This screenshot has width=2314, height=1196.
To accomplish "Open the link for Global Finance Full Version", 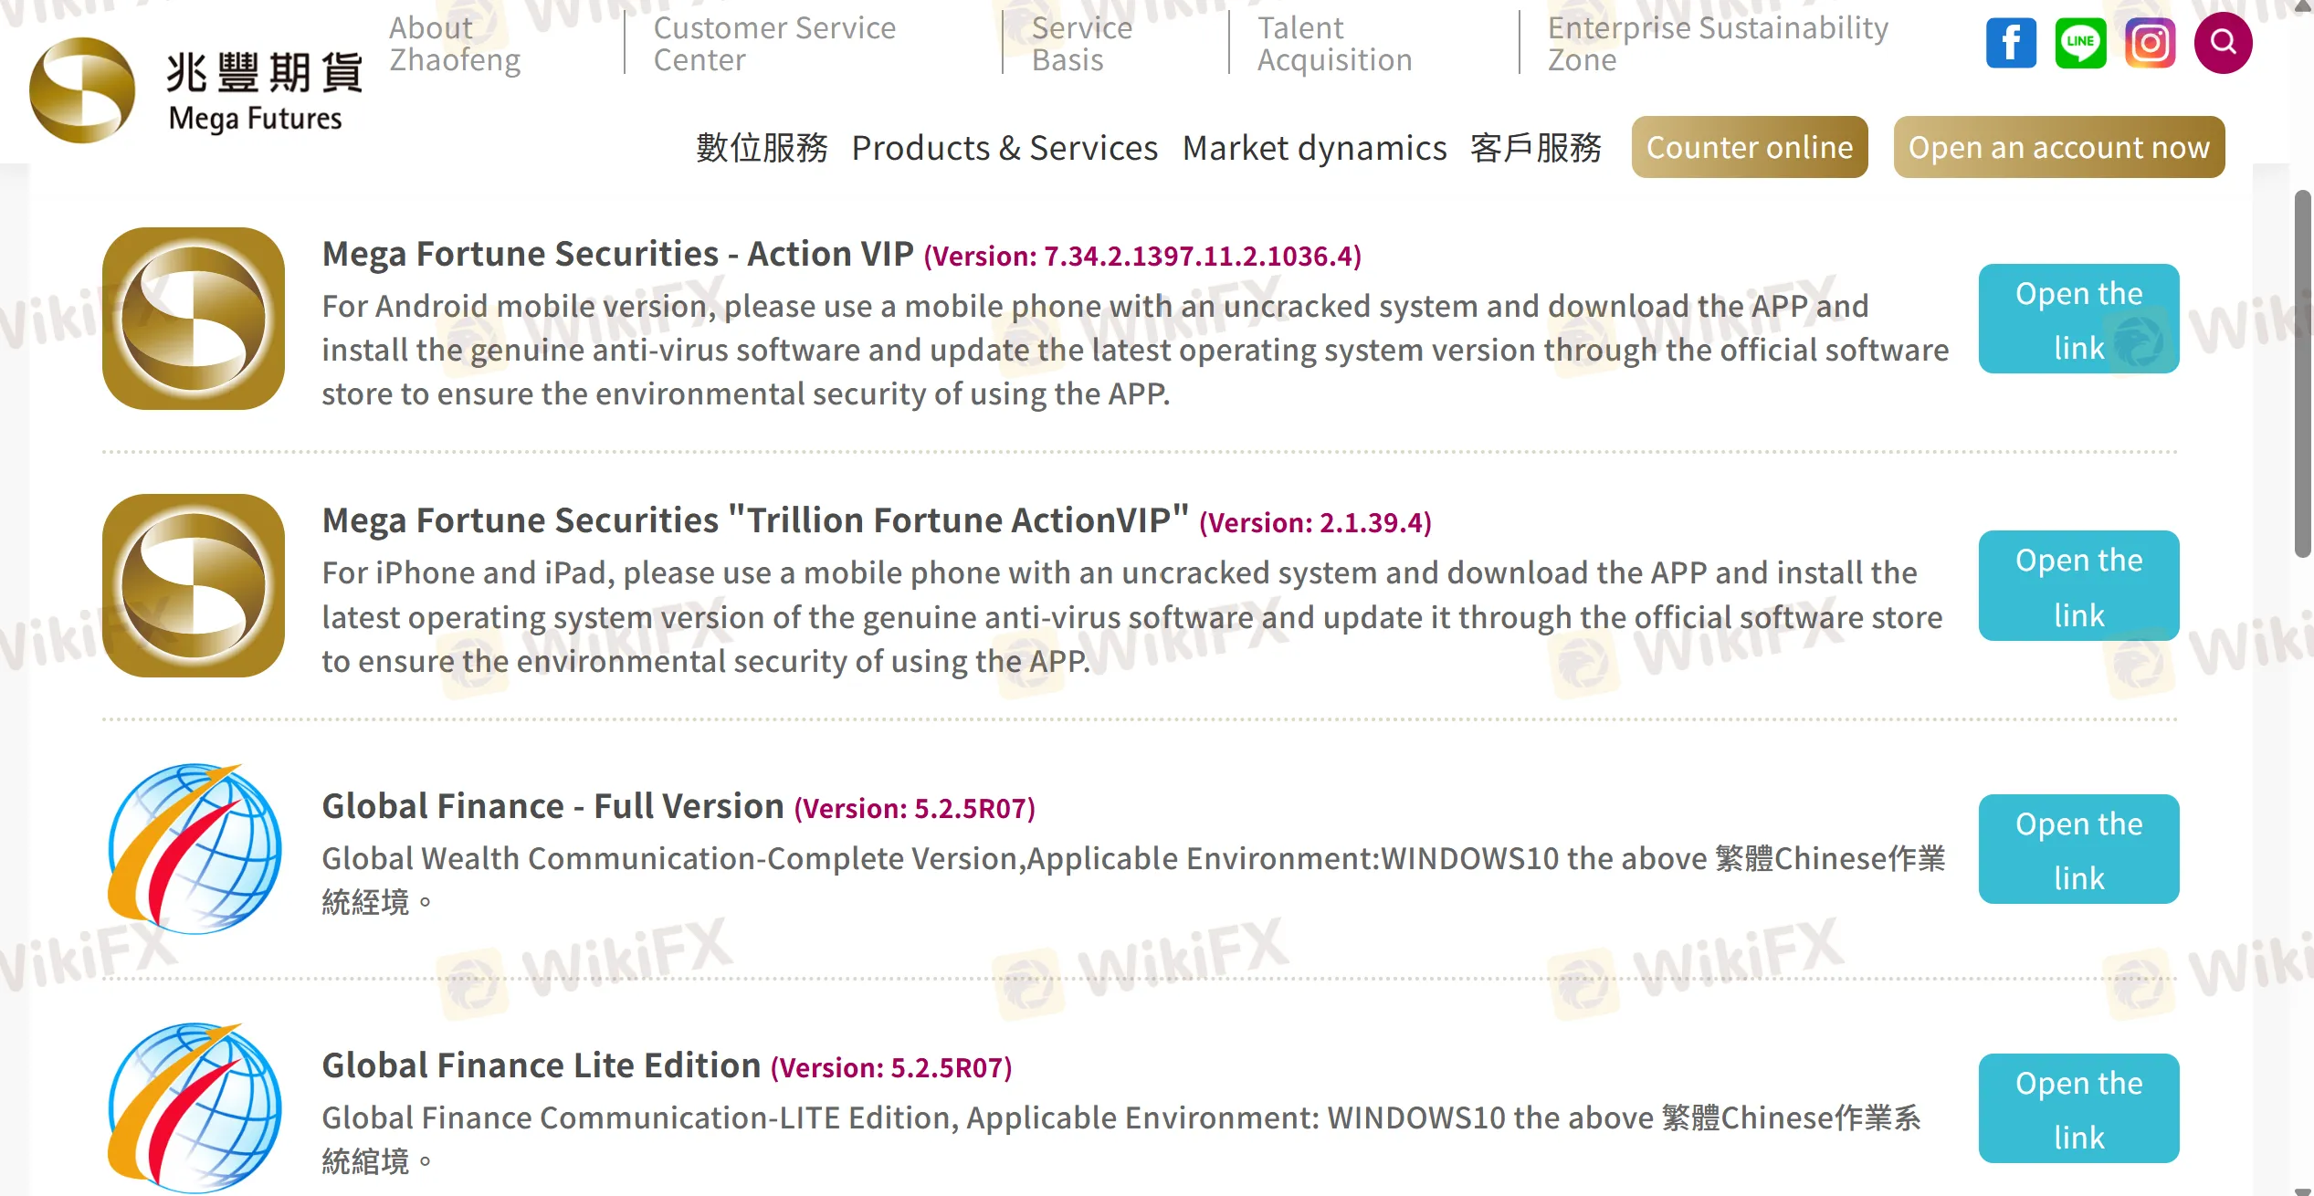I will pyautogui.click(x=2077, y=850).
